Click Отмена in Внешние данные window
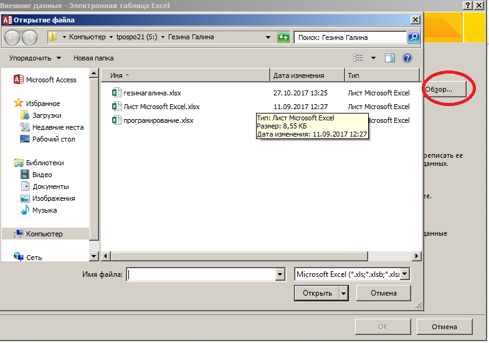Image resolution: width=489 pixels, height=343 pixels. click(444, 327)
